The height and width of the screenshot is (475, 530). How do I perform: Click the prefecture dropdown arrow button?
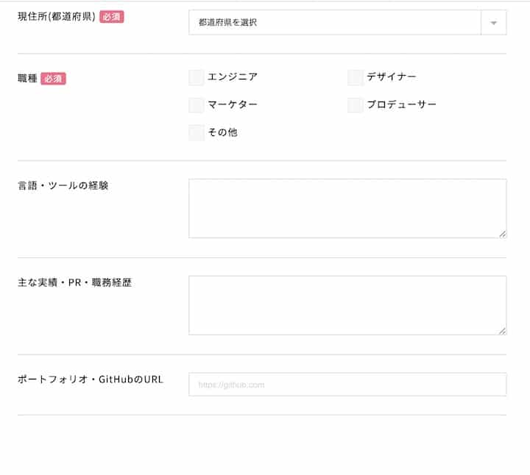[x=493, y=23]
